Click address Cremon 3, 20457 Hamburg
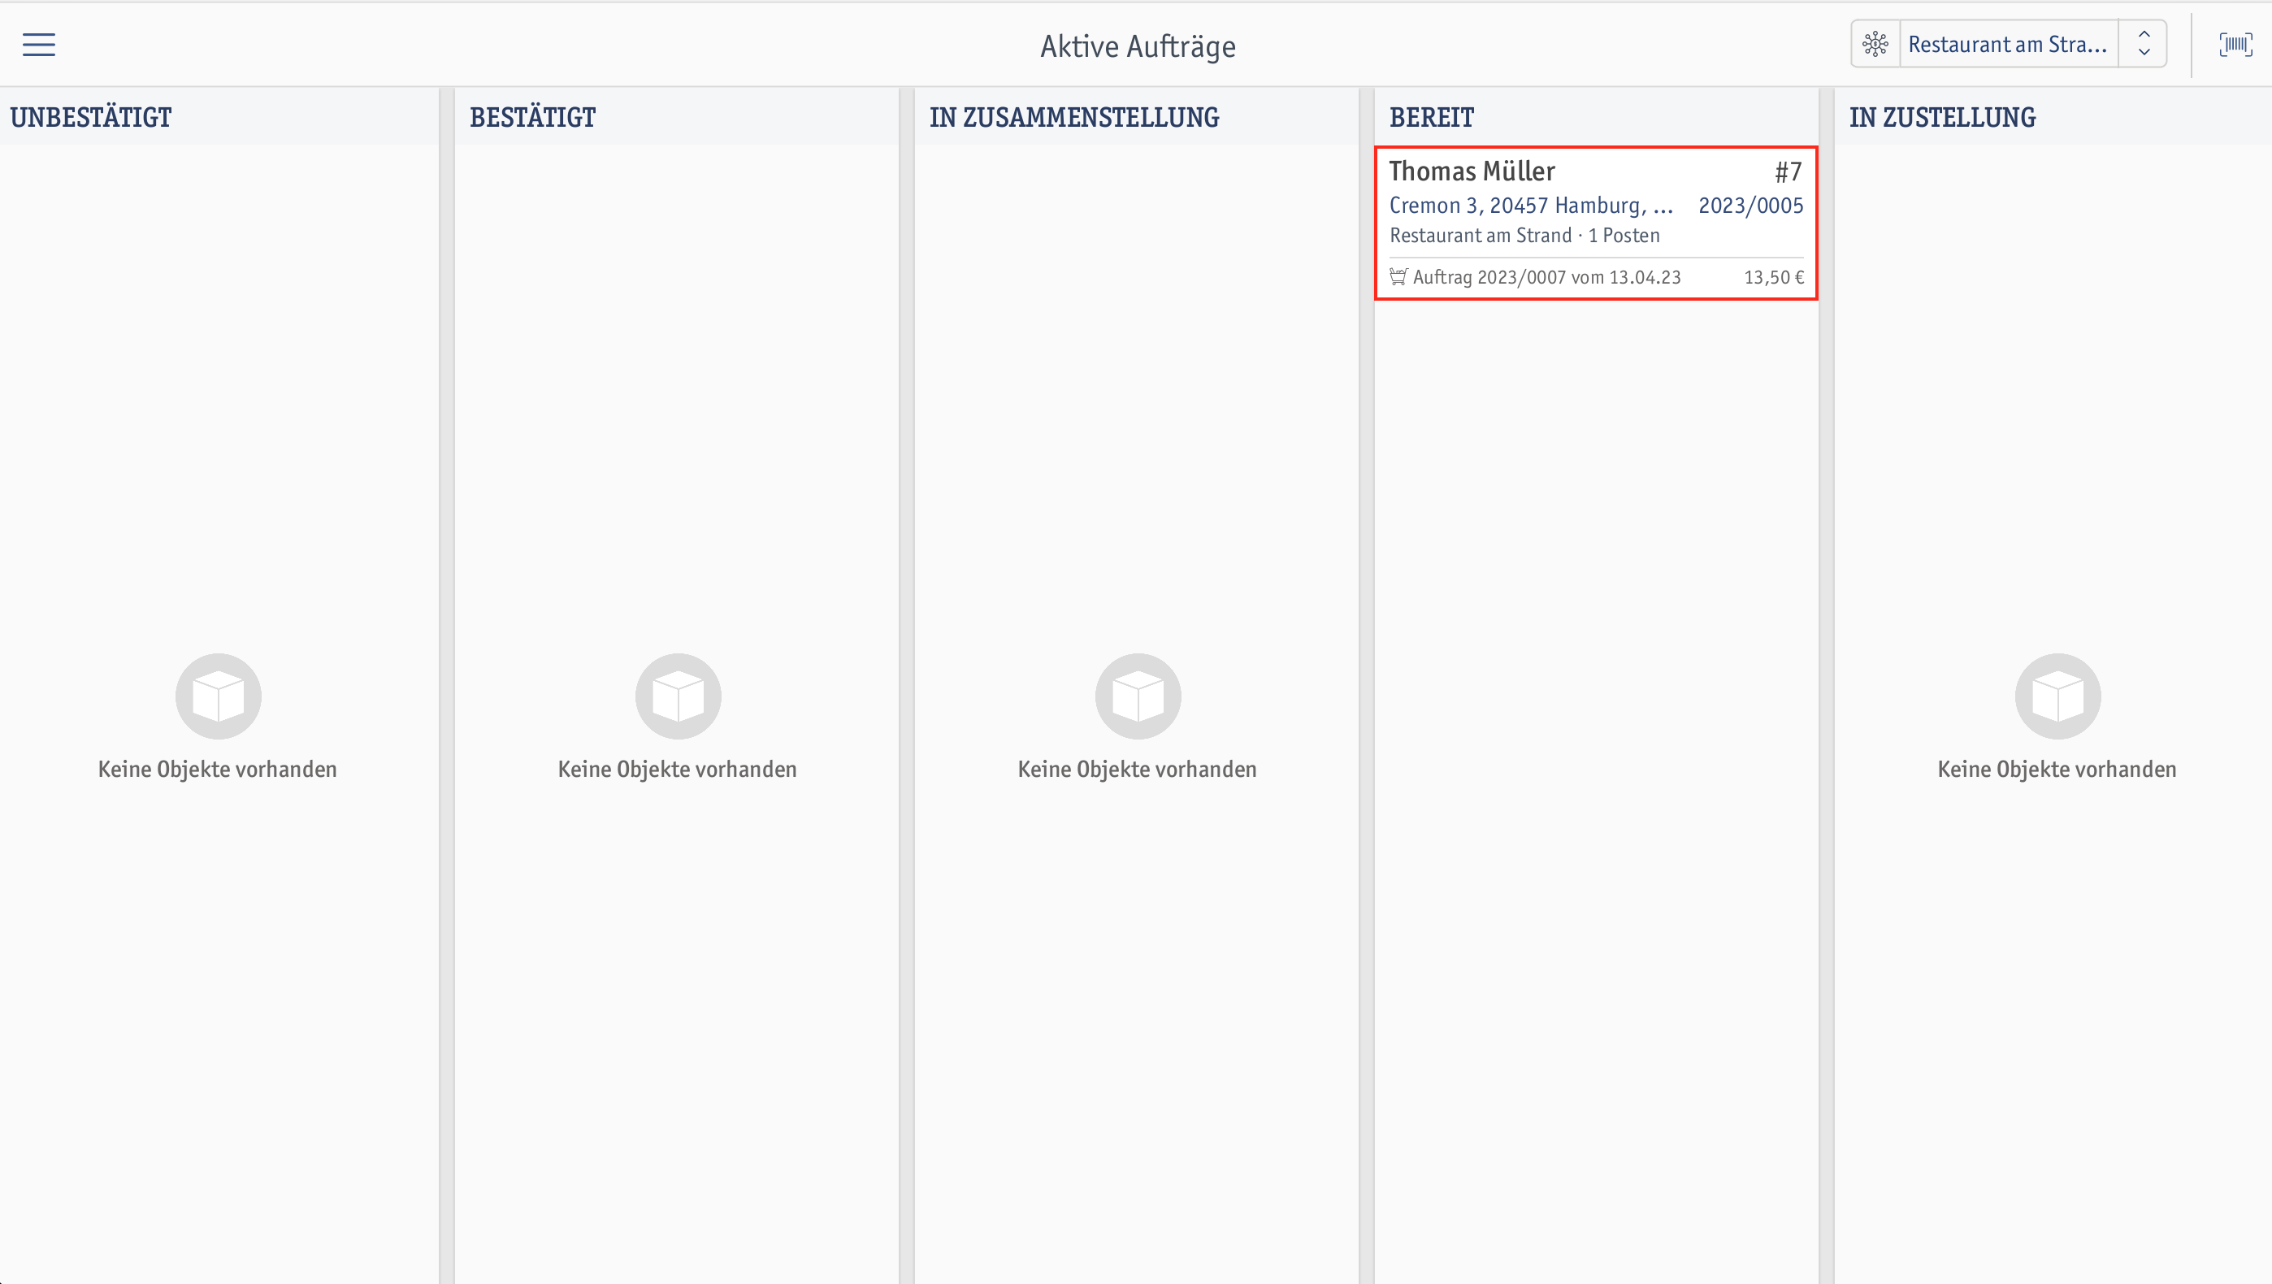 [1530, 206]
